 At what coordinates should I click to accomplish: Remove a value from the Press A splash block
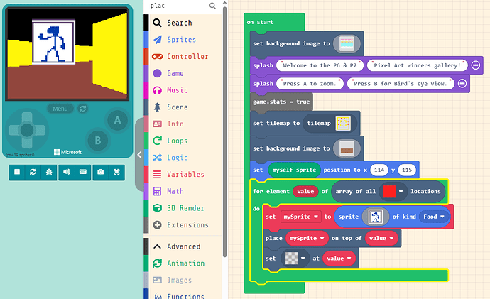[x=462, y=83]
